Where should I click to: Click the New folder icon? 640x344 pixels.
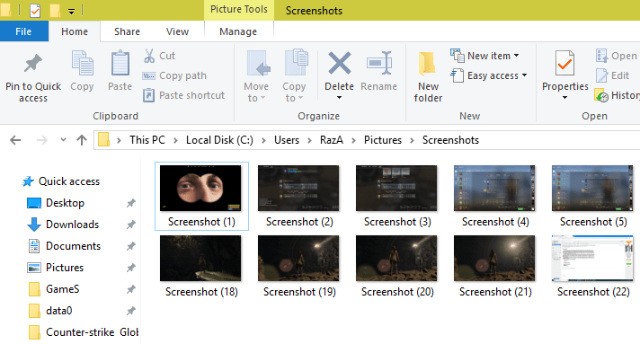click(x=427, y=64)
